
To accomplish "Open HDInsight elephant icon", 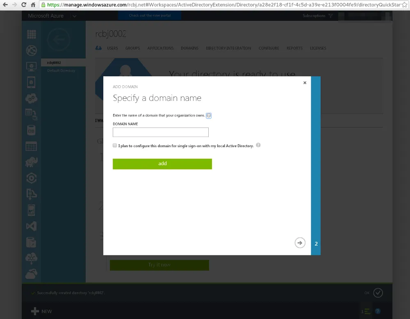I will pos(32,162).
